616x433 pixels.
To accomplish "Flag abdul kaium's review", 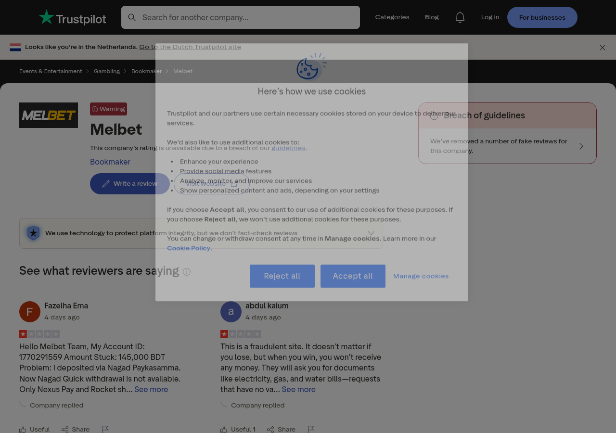I will (x=311, y=429).
